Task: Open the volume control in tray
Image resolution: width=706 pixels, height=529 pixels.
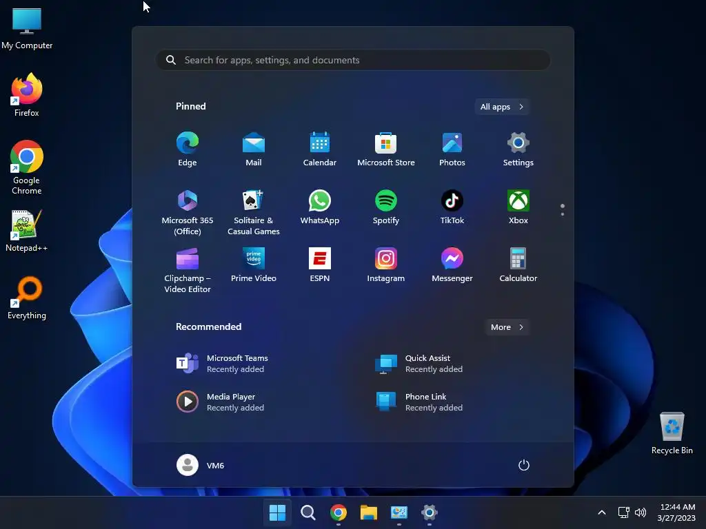Action: [x=641, y=512]
